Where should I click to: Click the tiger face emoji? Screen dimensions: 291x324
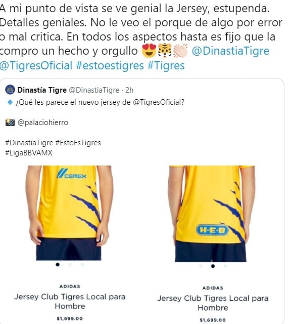tap(164, 51)
